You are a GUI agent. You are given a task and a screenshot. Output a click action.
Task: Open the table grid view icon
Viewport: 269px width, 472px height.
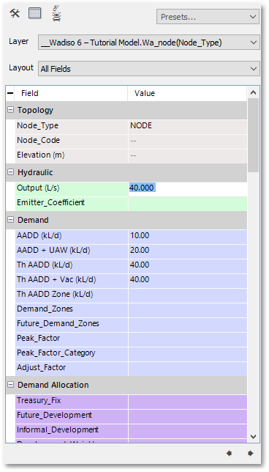coord(35,13)
